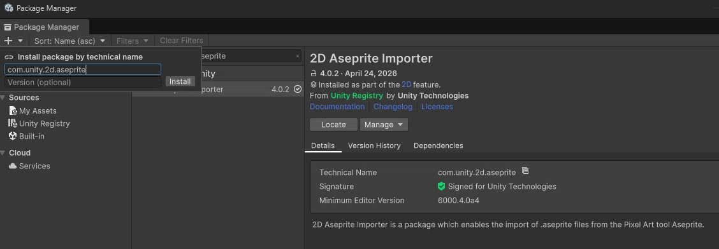Click the feature layers icon

[x=314, y=84]
